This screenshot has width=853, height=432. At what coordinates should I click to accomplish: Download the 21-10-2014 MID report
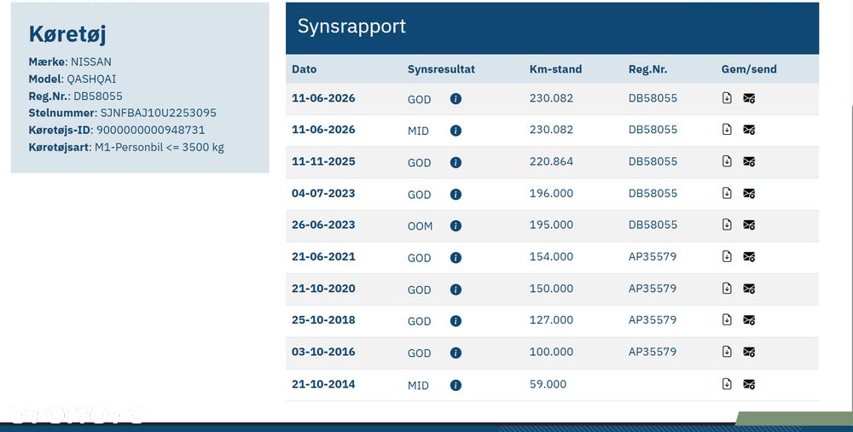coord(727,384)
